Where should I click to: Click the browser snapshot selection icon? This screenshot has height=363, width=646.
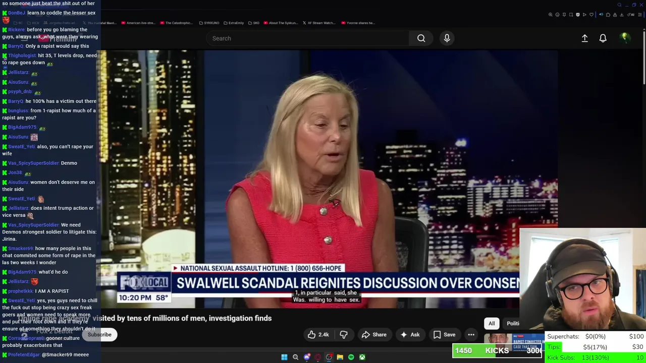click(x=571, y=15)
